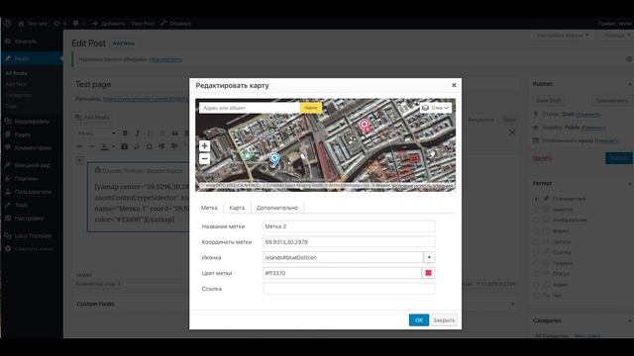The width and height of the screenshot is (634, 356).
Task: Zoom in on the Yandex map
Action: pyautogui.click(x=205, y=145)
